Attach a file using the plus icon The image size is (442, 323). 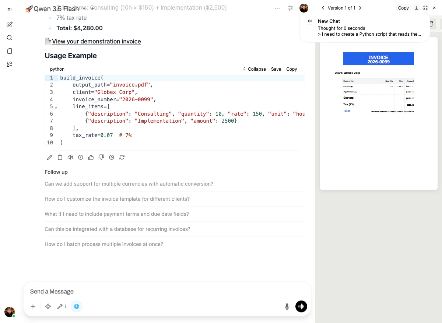pyautogui.click(x=33, y=306)
